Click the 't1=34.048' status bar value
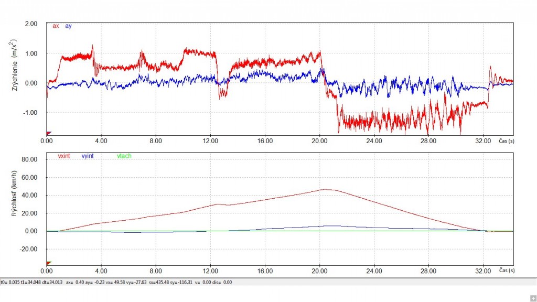 tap(31, 283)
